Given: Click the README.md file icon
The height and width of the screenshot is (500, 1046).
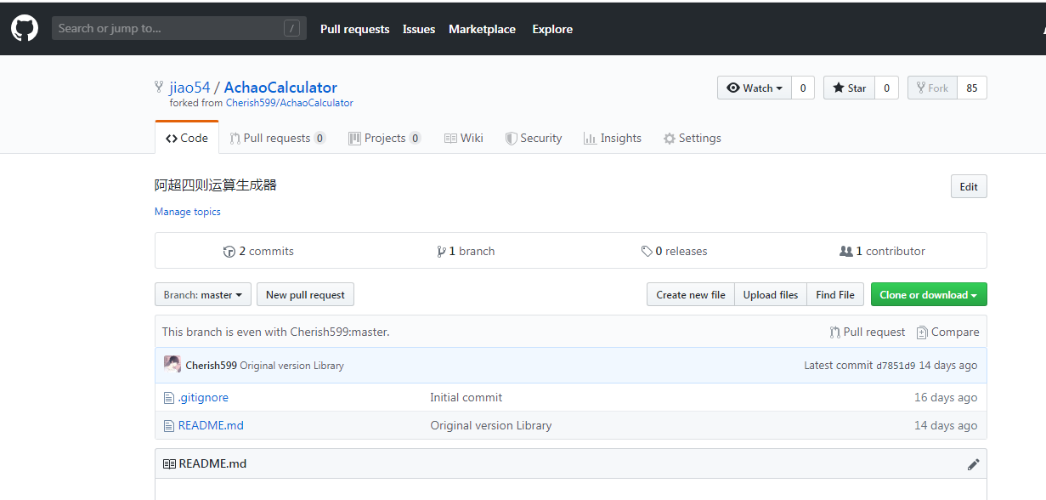Looking at the screenshot, I should click(x=168, y=425).
